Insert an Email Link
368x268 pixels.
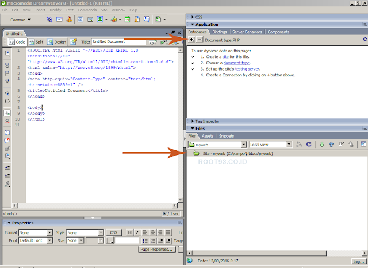[59, 20]
